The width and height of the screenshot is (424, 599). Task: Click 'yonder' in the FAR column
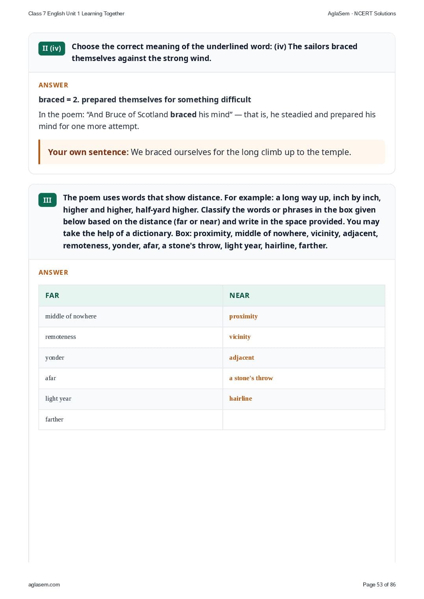coord(55,358)
